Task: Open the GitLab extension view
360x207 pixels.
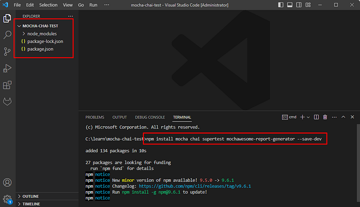Action: pyautogui.click(x=7, y=102)
